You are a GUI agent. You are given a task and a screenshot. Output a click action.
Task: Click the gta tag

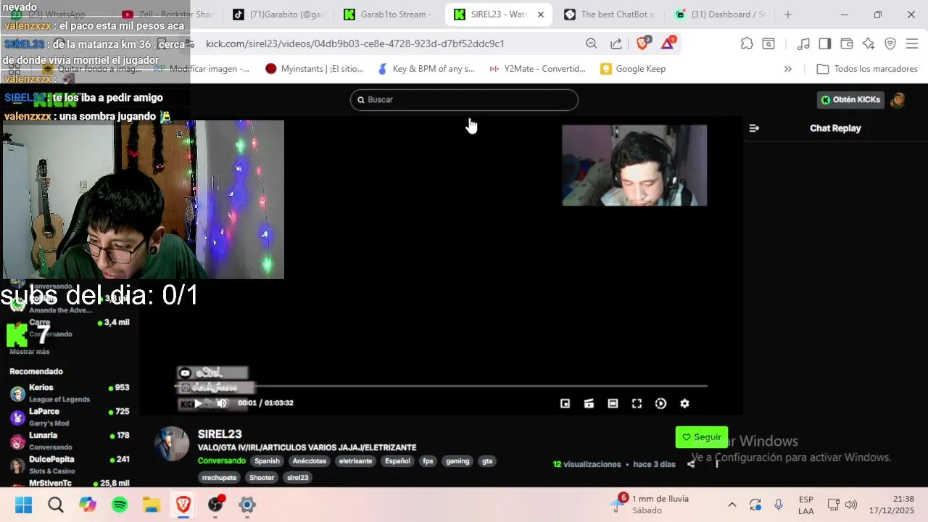pos(487,461)
